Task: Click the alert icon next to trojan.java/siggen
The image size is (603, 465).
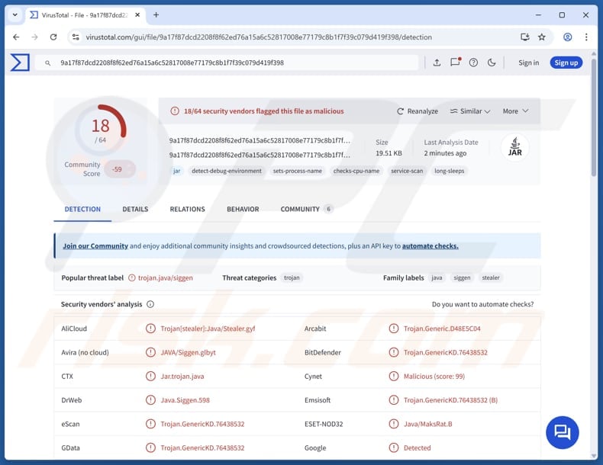Action: tap(132, 277)
